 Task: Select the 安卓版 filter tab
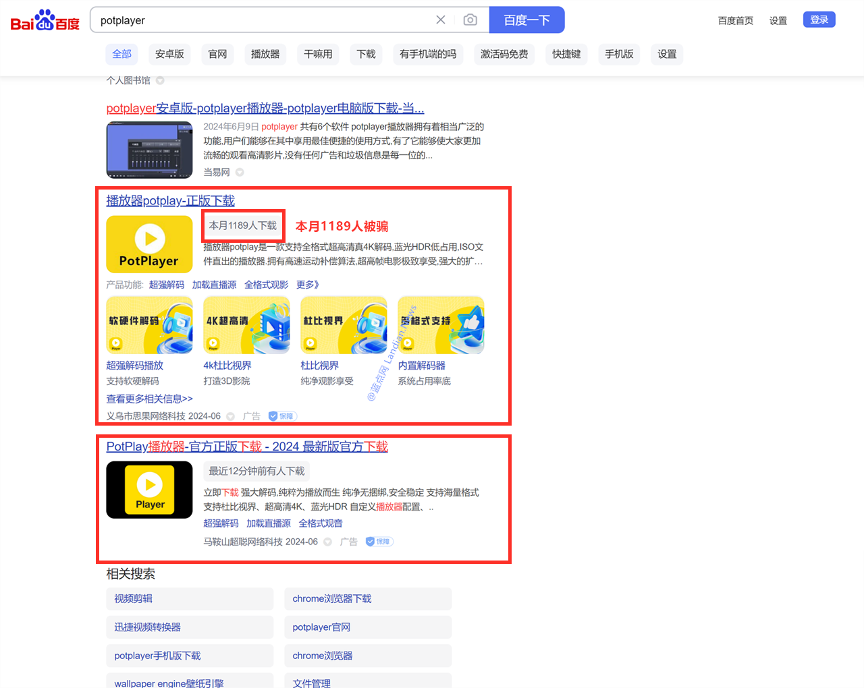169,54
